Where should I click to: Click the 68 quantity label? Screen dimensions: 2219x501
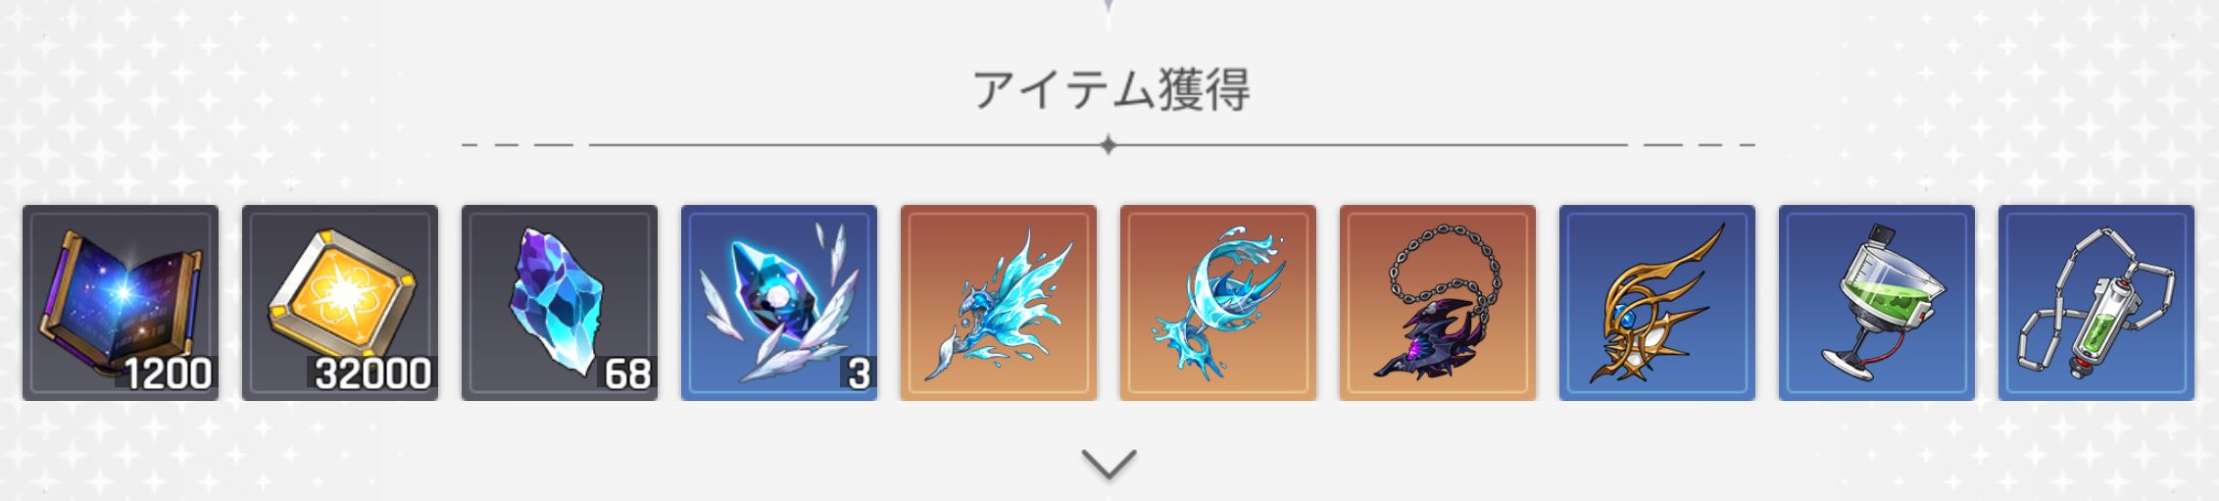tap(627, 374)
